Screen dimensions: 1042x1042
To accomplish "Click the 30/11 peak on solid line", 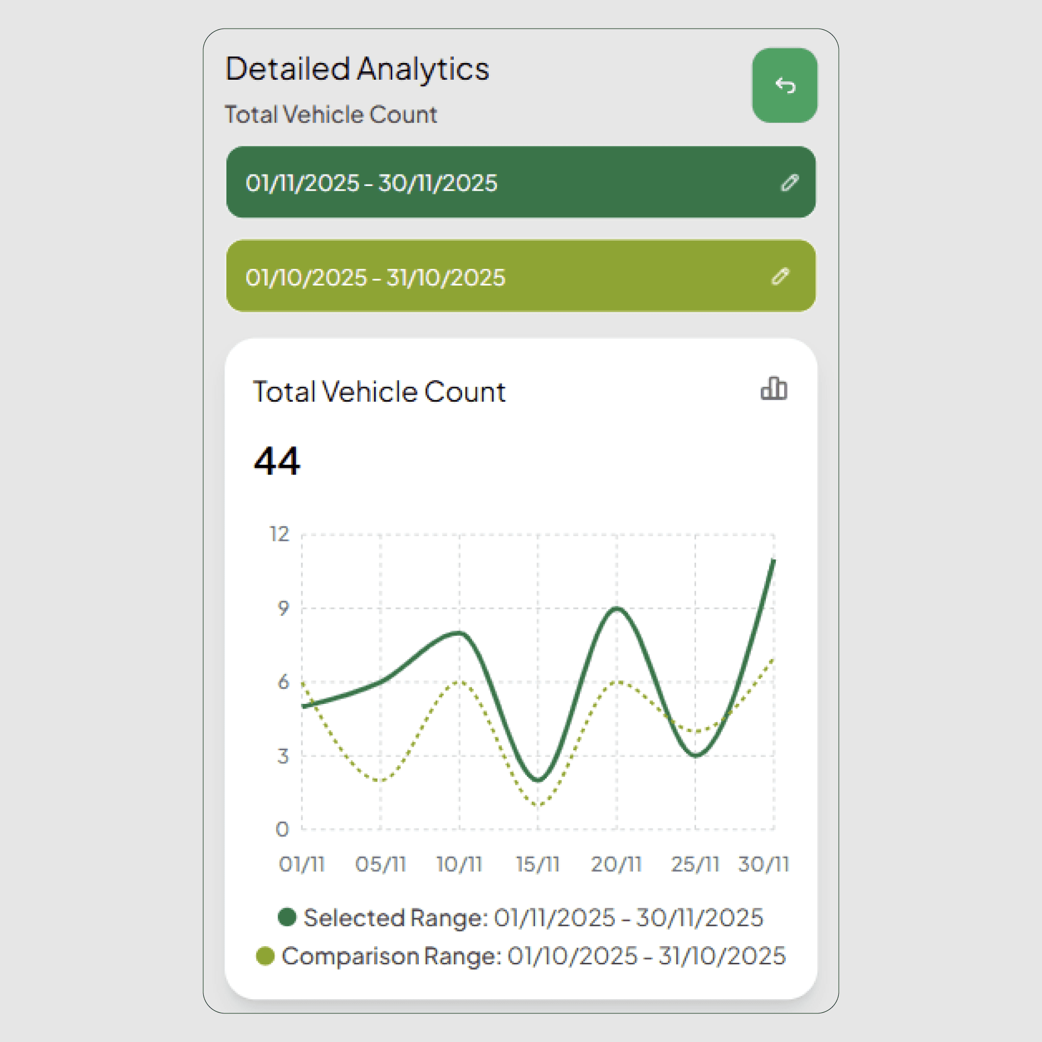I will [773, 561].
